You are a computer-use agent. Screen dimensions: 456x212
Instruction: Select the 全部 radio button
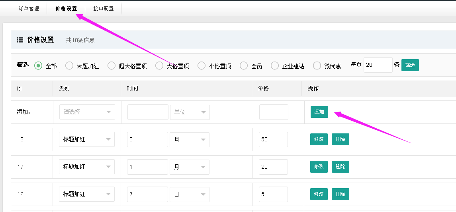[38, 66]
